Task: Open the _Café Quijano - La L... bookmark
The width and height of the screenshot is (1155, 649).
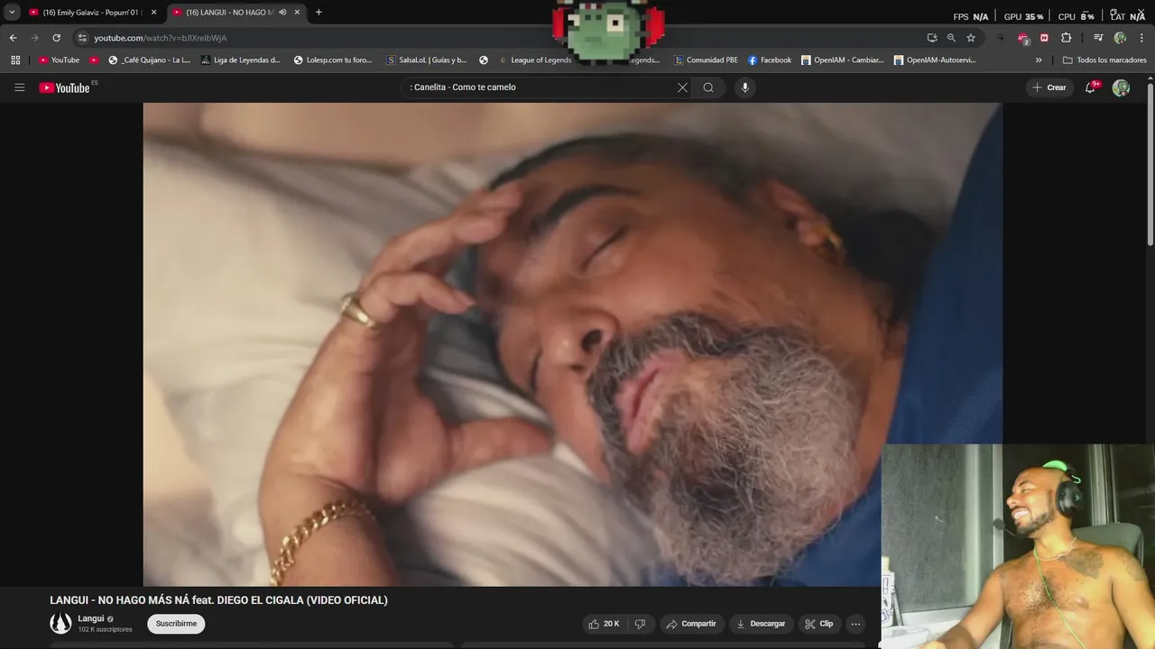Action: coord(149,60)
